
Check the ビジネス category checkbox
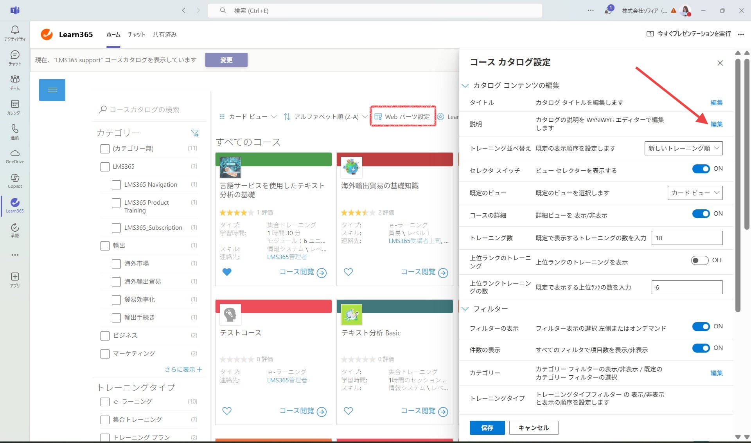tap(105, 336)
